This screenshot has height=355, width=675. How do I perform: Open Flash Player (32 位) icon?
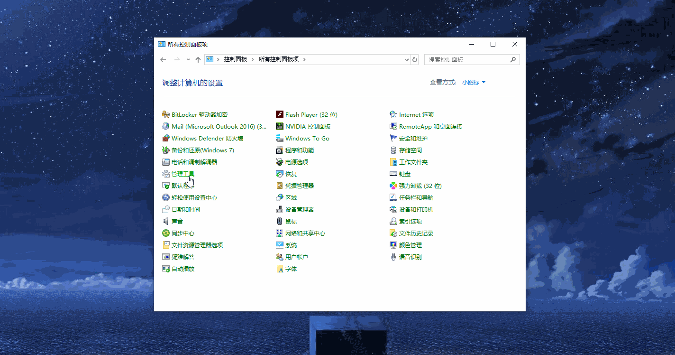pyautogui.click(x=280, y=114)
